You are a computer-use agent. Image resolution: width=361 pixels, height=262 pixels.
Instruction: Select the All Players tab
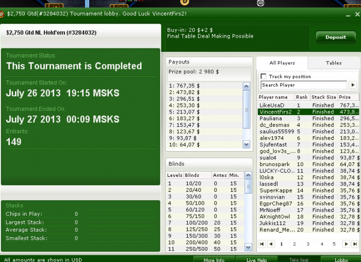coord(282,63)
